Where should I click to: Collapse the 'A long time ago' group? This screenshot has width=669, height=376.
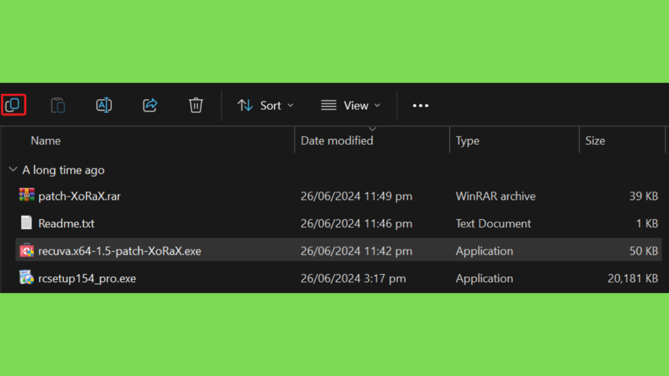tap(13, 170)
